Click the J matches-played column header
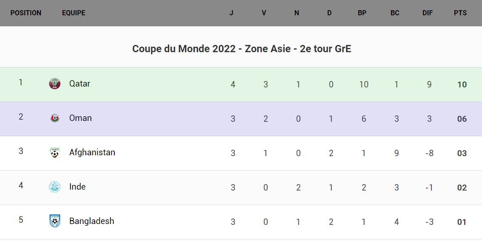 pyautogui.click(x=231, y=13)
